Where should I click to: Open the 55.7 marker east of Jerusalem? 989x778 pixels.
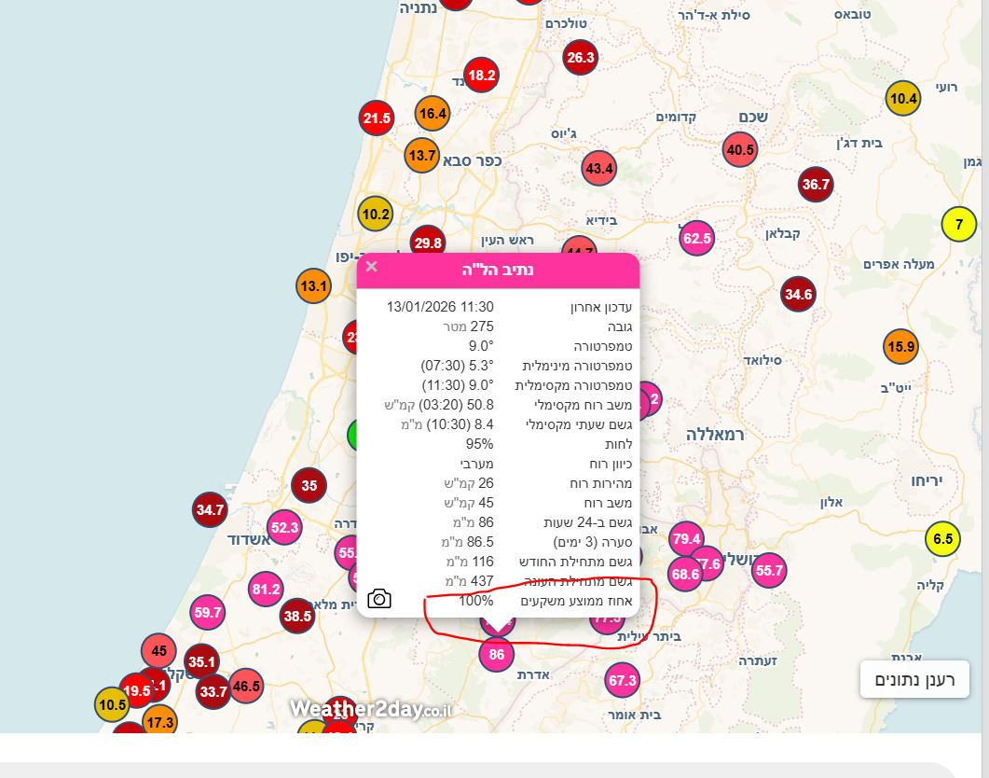769,570
